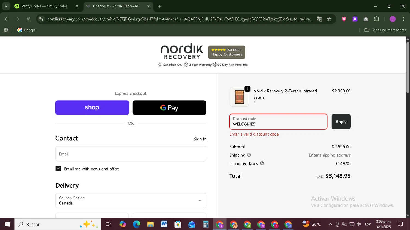
Task: Open Chrome three-dot menu
Action: tap(403, 19)
